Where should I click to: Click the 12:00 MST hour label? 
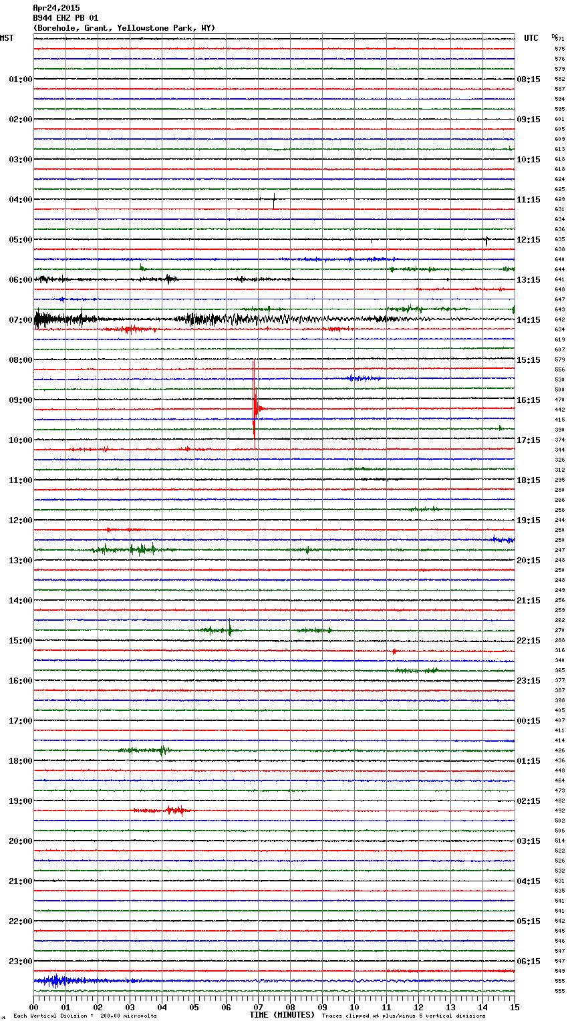(20, 521)
